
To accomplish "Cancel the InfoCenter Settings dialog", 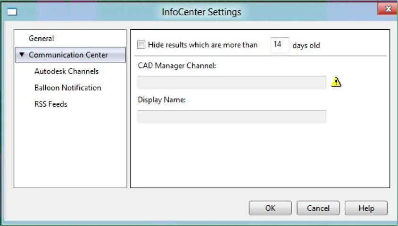I will click(x=318, y=208).
